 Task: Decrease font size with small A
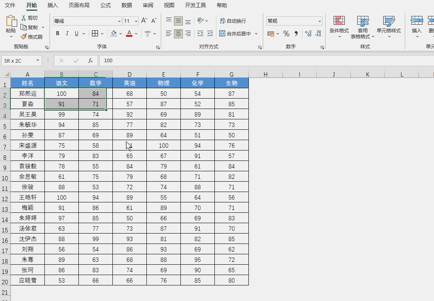pyautogui.click(x=154, y=21)
